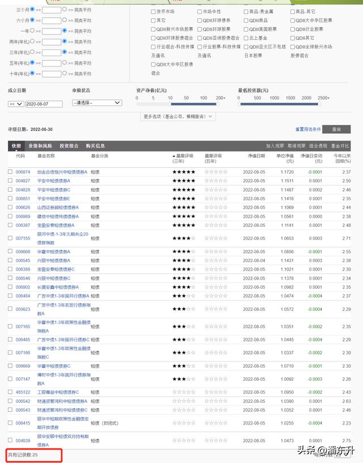Open fund 华夏中短债债券A
The image size is (363, 463).
click(x=54, y=251)
